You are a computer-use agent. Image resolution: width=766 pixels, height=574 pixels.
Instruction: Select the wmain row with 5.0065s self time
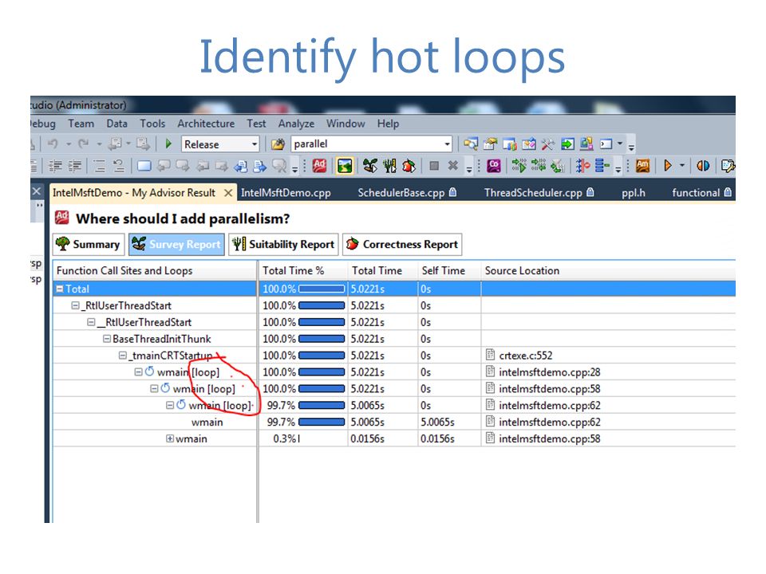tap(393, 422)
